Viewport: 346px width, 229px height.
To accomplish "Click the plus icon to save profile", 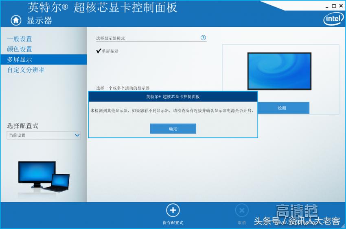I will tap(173, 210).
